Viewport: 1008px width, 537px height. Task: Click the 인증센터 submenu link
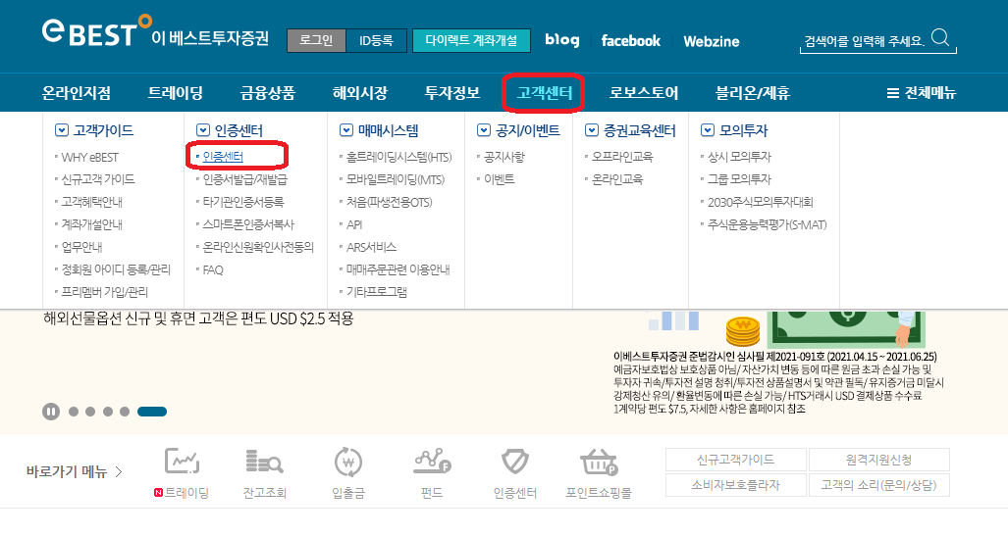[223, 157]
